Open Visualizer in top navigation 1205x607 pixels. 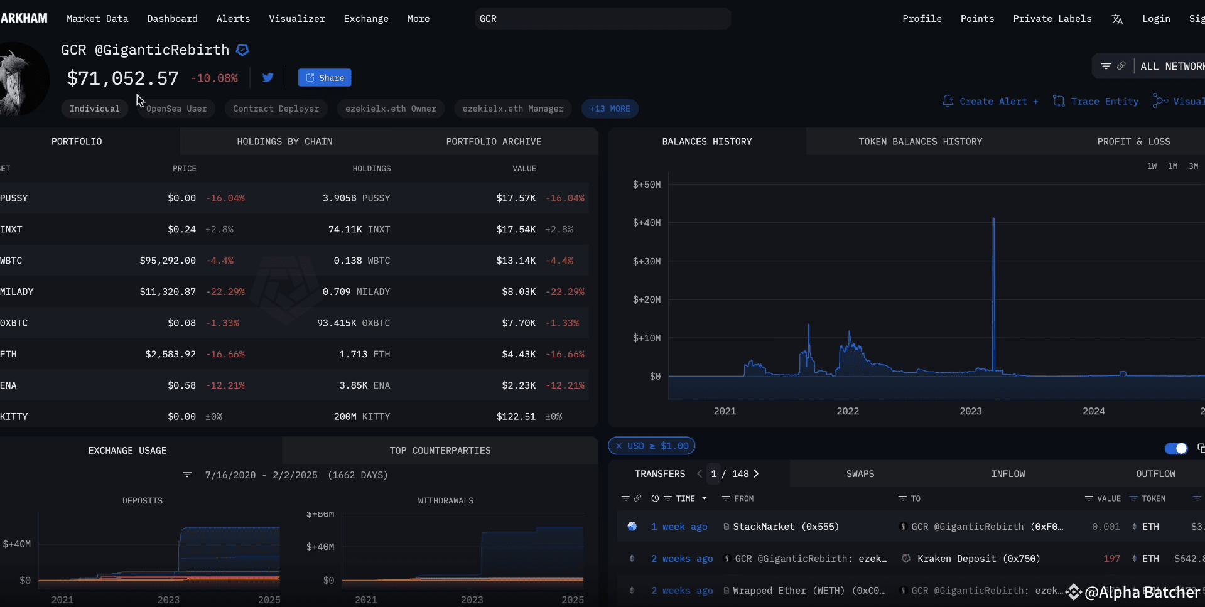(297, 19)
